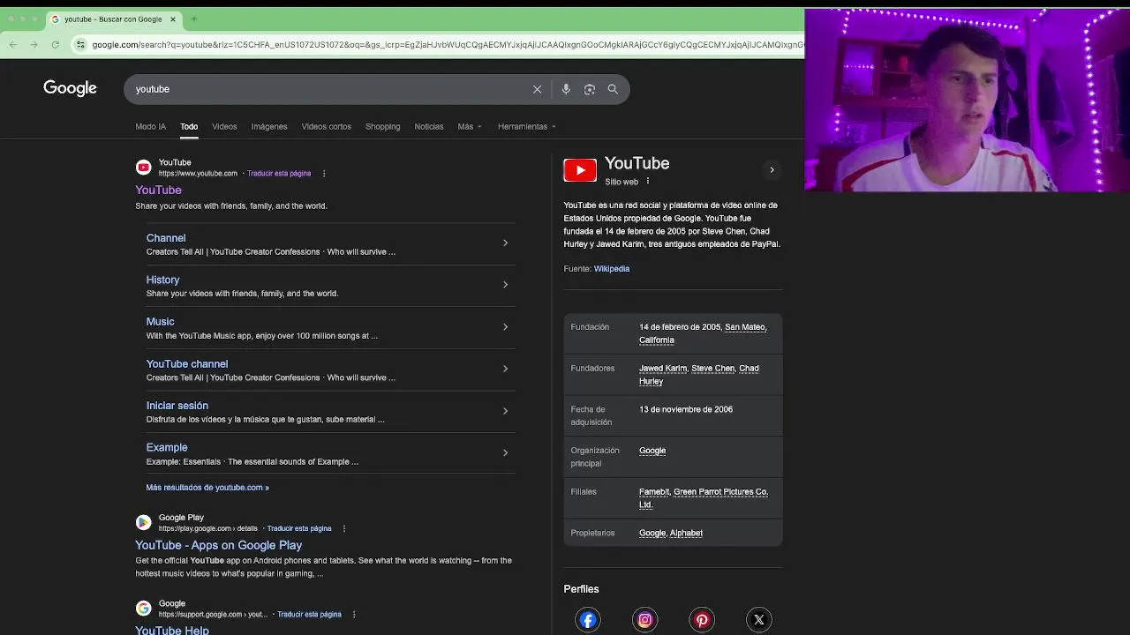This screenshot has height=635, width=1130.
Task: Open options for YouTube Help result
Action: coord(354,614)
